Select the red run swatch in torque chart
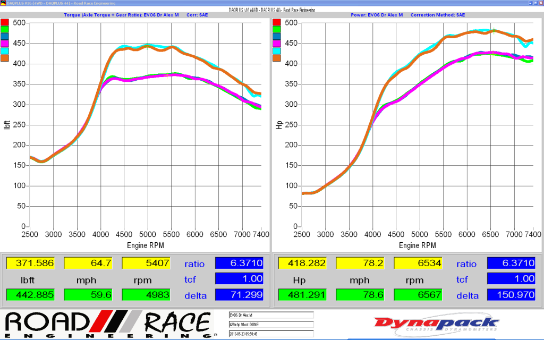Image resolution: width=544 pixels, height=340 pixels. [4, 22]
